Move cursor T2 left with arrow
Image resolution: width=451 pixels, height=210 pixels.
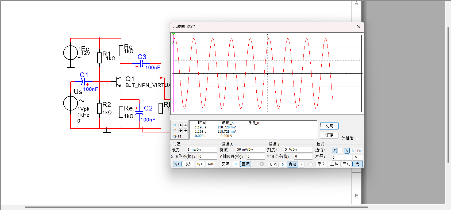point(180,131)
